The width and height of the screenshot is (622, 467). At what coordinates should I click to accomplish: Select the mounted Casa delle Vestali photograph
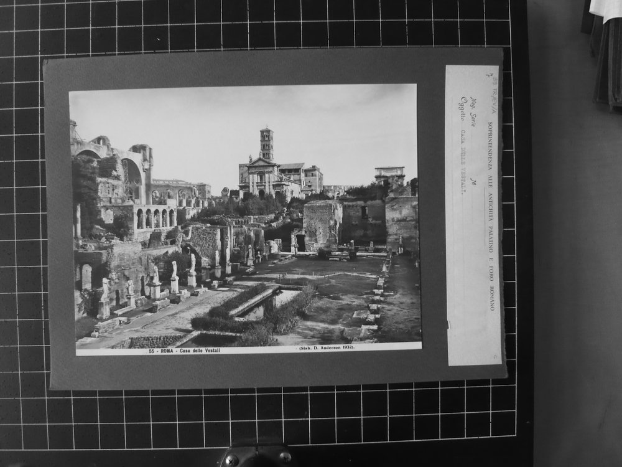[x=245, y=219]
